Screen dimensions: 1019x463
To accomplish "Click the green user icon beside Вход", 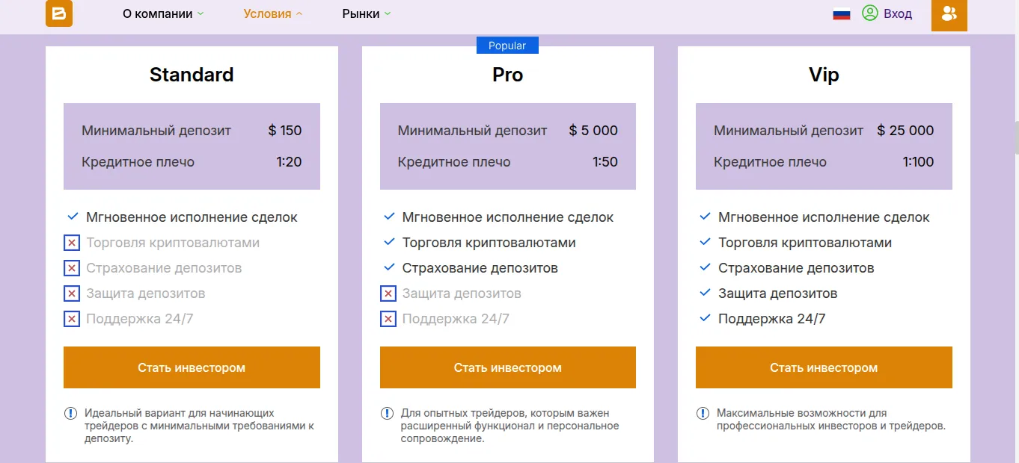I will point(869,13).
